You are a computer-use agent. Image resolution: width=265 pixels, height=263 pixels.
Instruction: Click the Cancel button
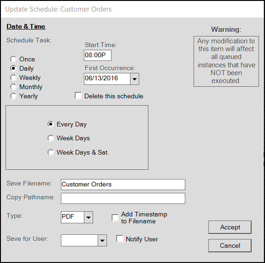(230, 245)
